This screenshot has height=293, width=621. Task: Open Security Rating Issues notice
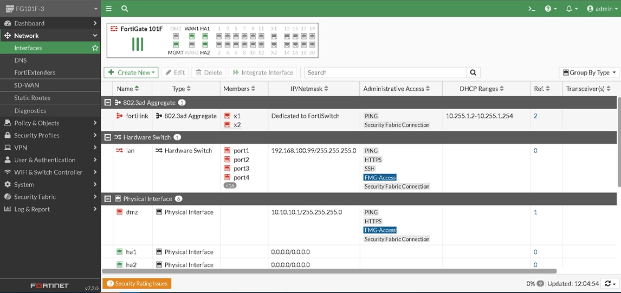click(137, 283)
